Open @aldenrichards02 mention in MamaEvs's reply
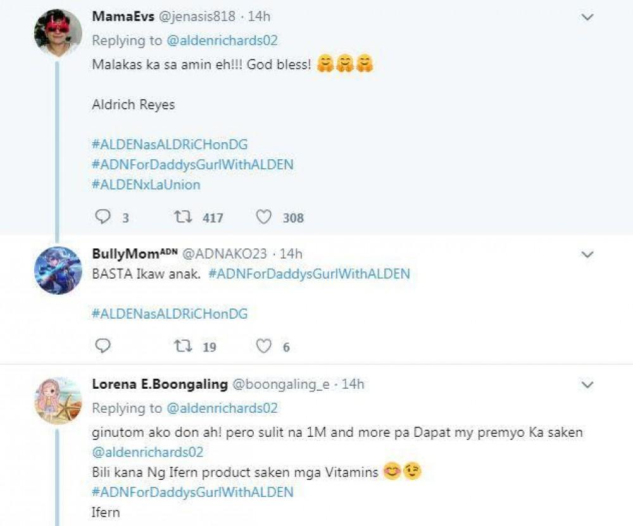 coord(222,40)
